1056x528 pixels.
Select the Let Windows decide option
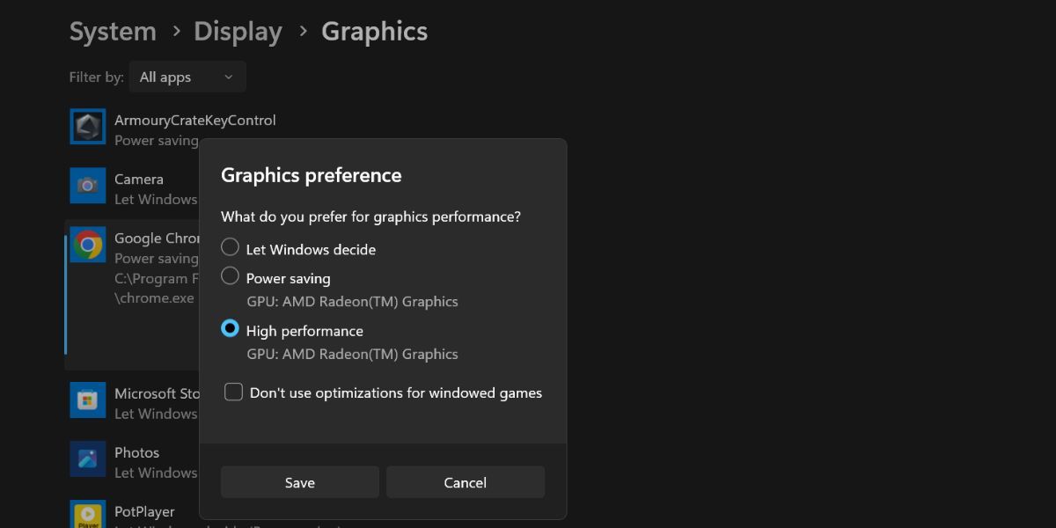[230, 247]
